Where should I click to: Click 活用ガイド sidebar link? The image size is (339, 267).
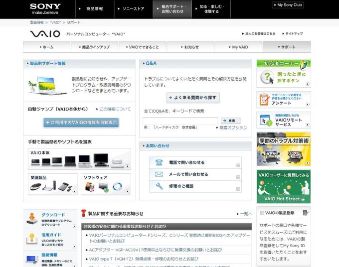point(51,235)
